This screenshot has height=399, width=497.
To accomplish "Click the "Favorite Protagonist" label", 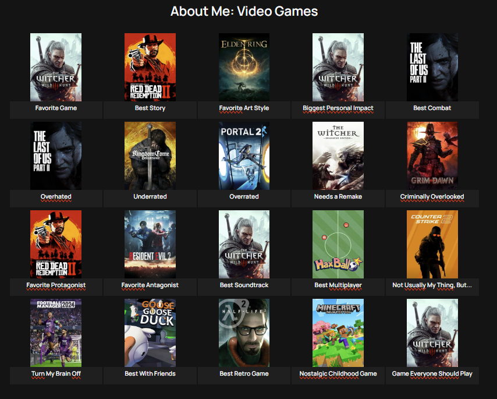I will [56, 285].
